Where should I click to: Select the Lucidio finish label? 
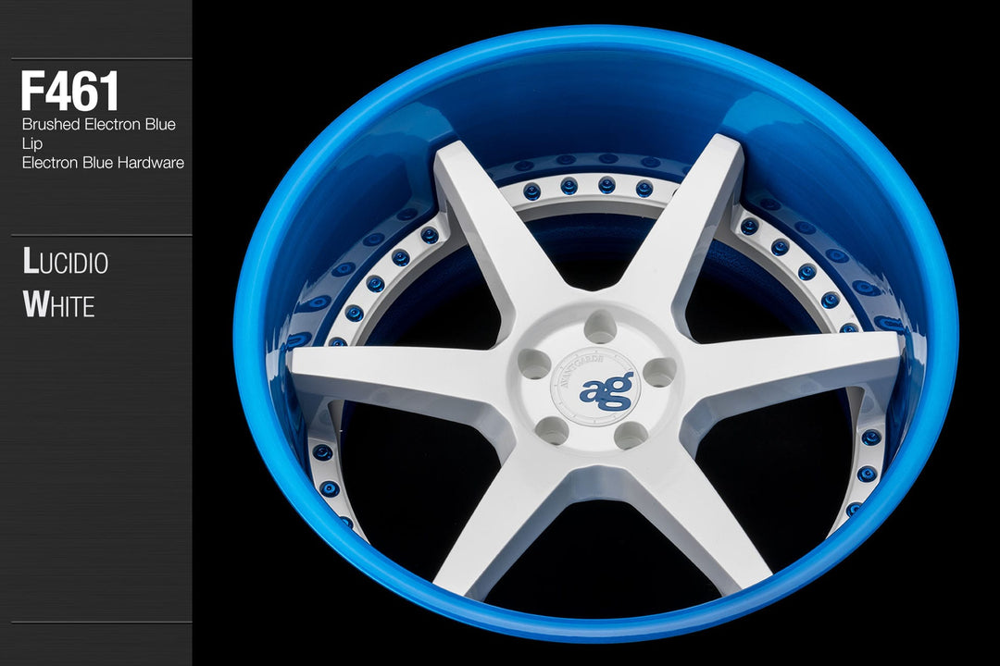point(65,262)
